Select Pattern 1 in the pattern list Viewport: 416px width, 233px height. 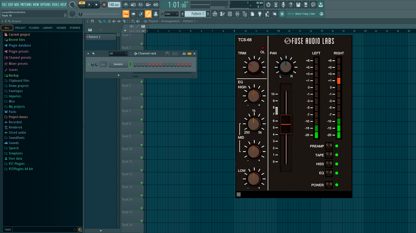100,37
